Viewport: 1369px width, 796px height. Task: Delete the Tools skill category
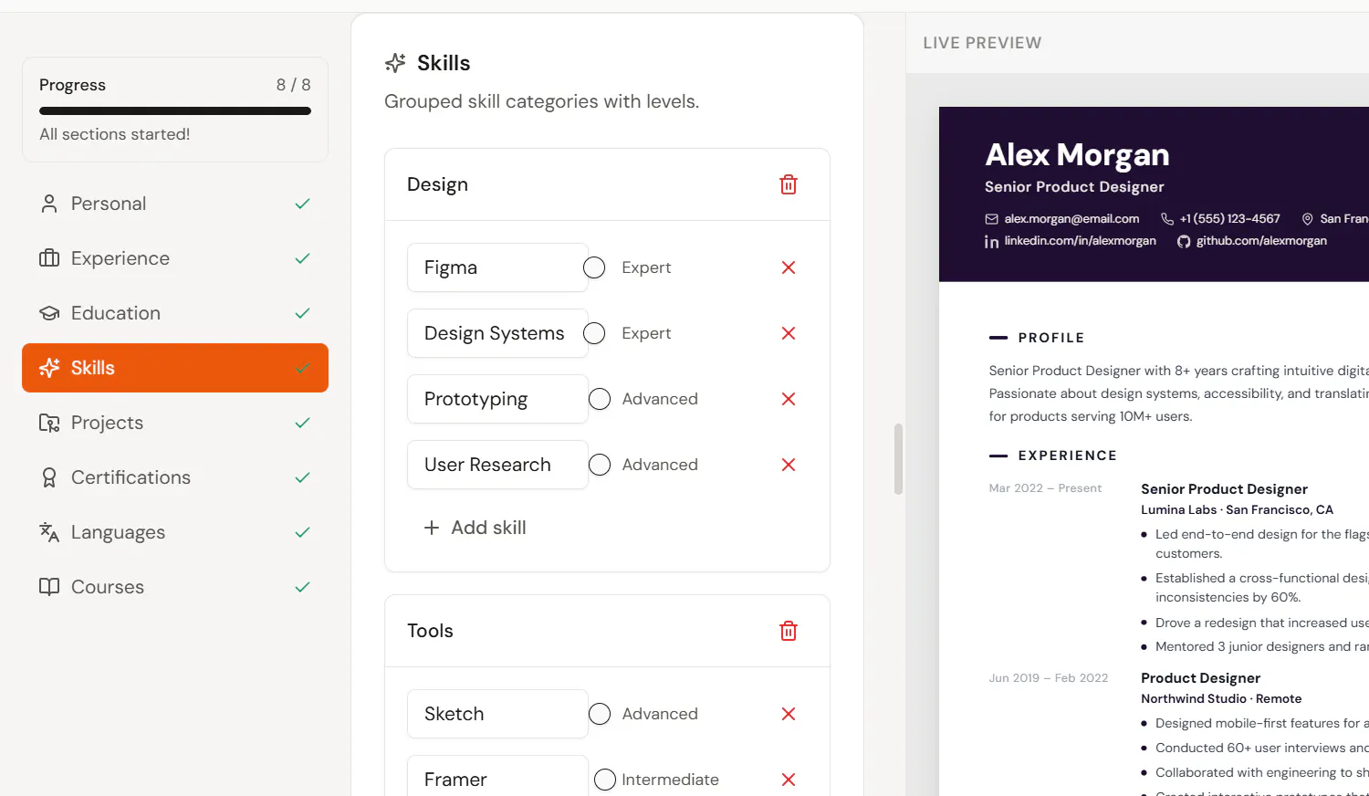click(x=789, y=631)
